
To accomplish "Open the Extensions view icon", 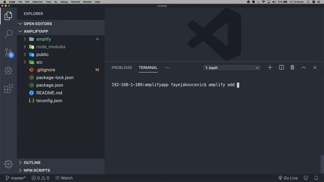I will 9,89.
